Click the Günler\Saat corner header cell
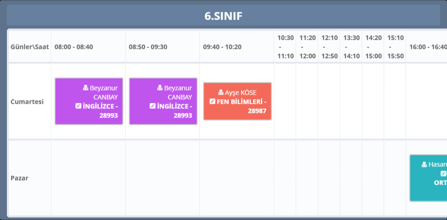447x220 pixels. [x=29, y=47]
